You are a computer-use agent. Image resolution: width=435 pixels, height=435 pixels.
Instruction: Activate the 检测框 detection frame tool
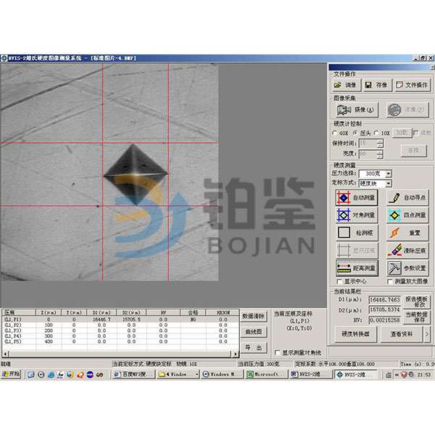(357, 233)
